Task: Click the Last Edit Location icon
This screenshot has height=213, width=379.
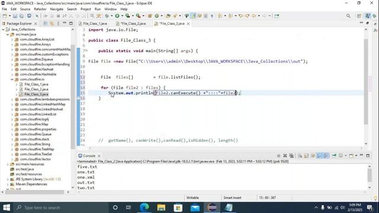Action: [x=240, y=16]
